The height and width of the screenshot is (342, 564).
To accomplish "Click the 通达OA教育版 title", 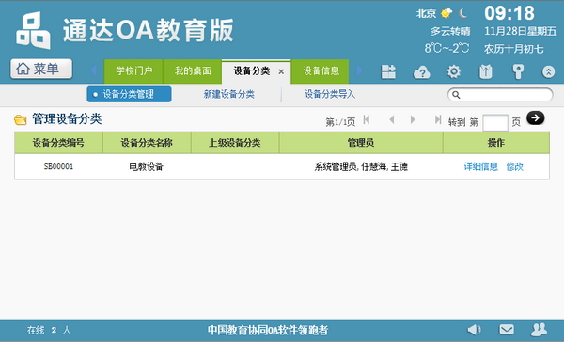I will [x=149, y=30].
